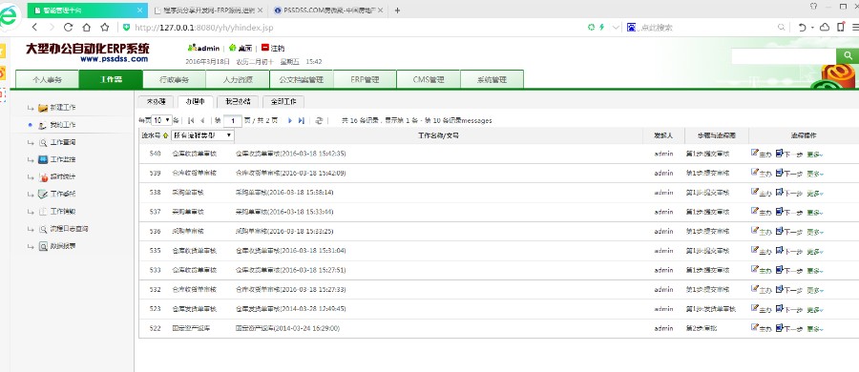This screenshot has width=859, height=372.
Task: Open the records-per-page dropdown showing 10
Action: [x=161, y=120]
